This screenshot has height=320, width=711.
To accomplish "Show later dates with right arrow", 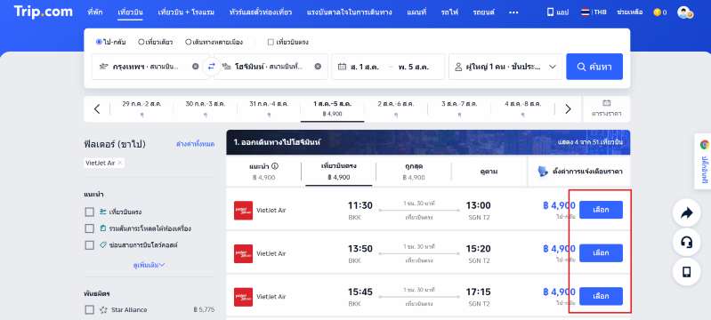I will [568, 109].
